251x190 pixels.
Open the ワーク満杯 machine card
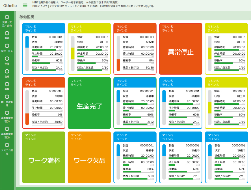pyautogui.click(x=44, y=157)
